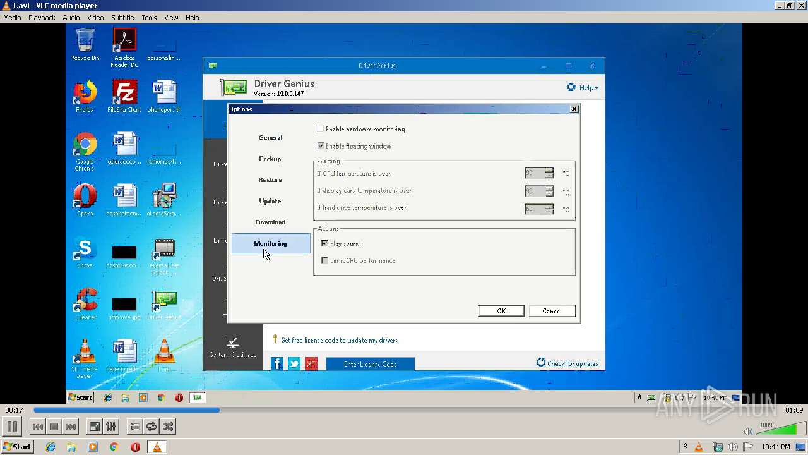Click Opera desktop icon in video

pos(85,200)
